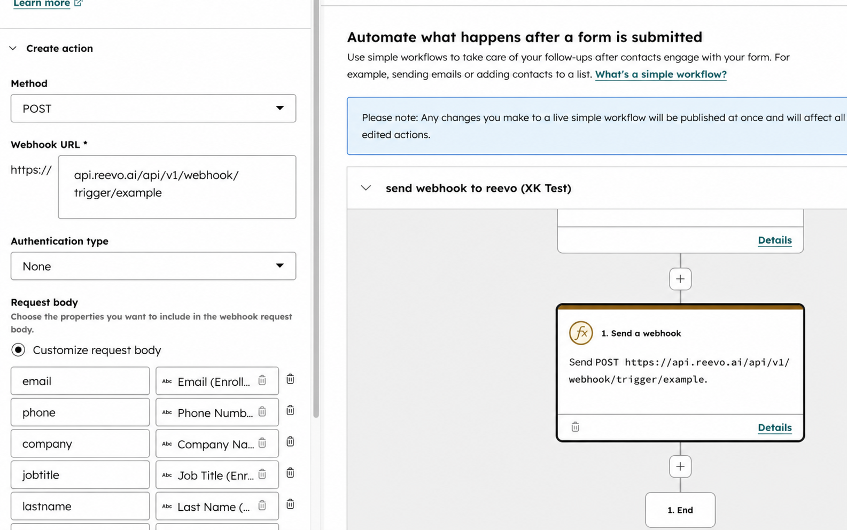Screen dimensions: 847x530
Task: Open Details on the upper workflow card
Action: pyautogui.click(x=774, y=240)
